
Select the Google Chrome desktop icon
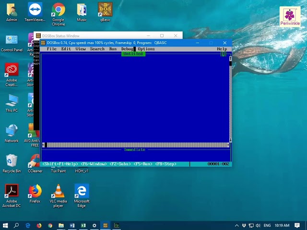point(59,14)
